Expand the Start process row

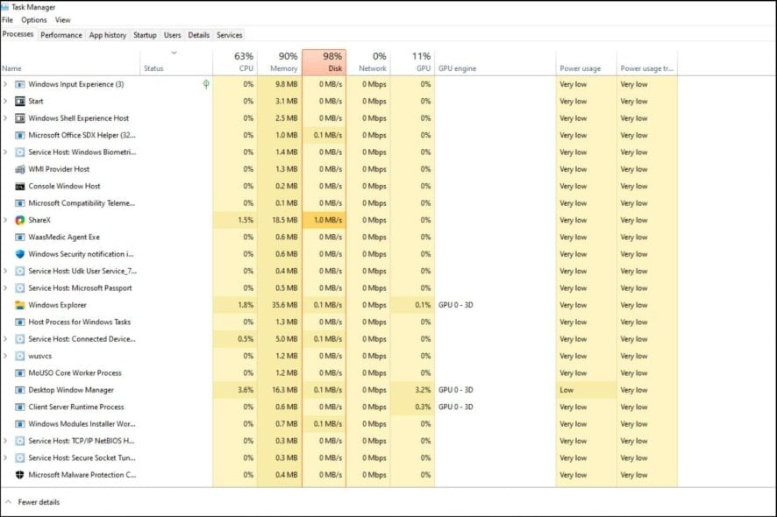(x=5, y=102)
